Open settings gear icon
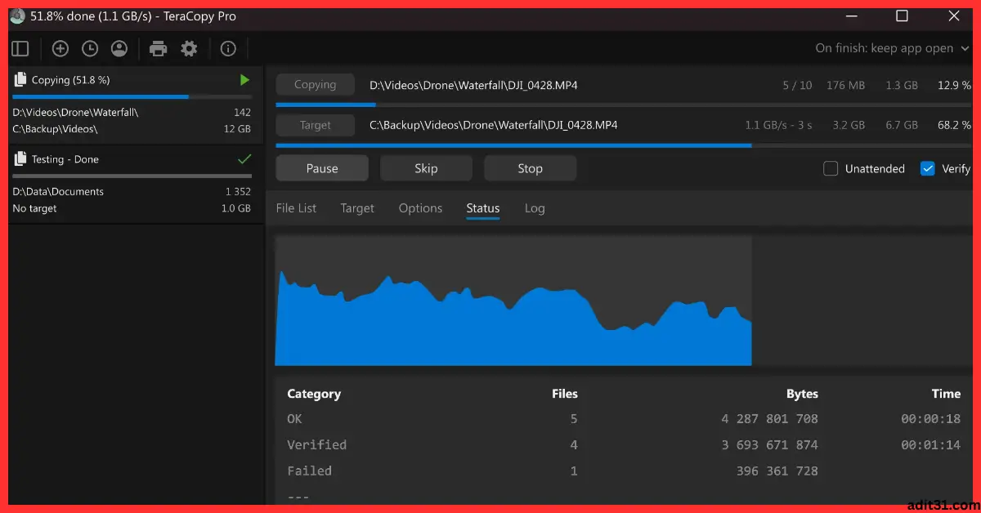Viewport: 981px width, 513px height. click(x=189, y=49)
